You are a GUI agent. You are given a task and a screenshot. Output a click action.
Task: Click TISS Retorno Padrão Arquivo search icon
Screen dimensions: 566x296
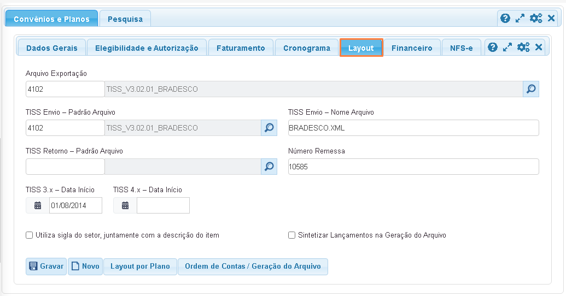(269, 167)
